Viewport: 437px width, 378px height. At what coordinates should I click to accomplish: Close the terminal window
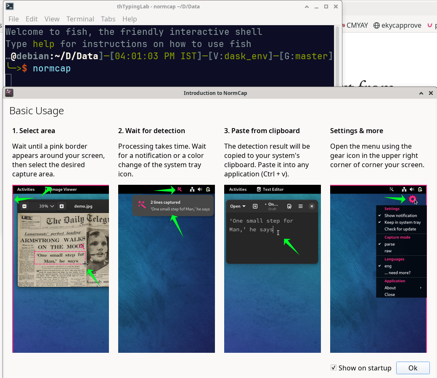tap(336, 7)
